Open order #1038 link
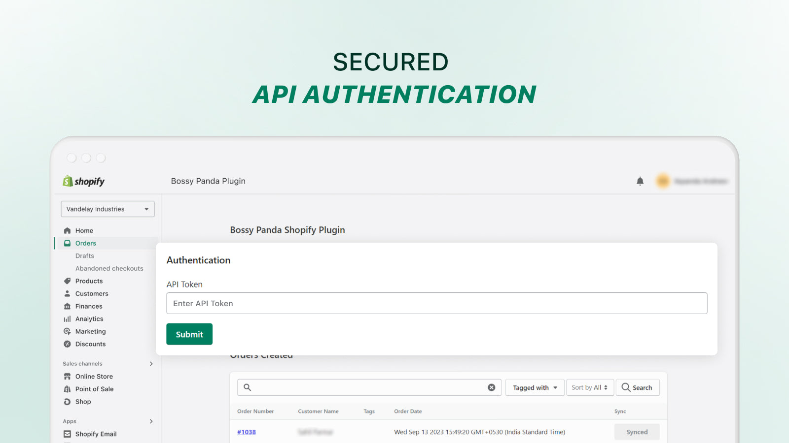789x443 pixels. coord(247,432)
